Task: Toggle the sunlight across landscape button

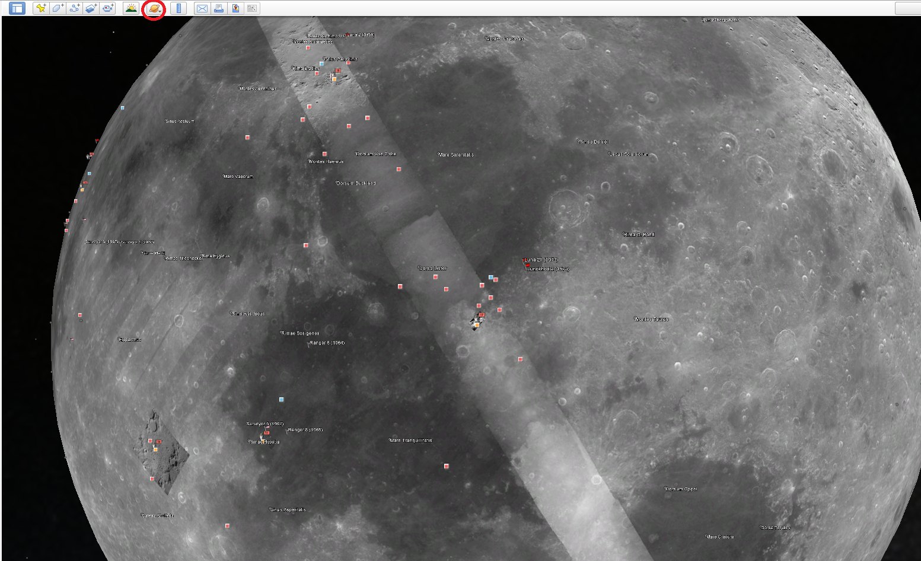Action: point(131,8)
